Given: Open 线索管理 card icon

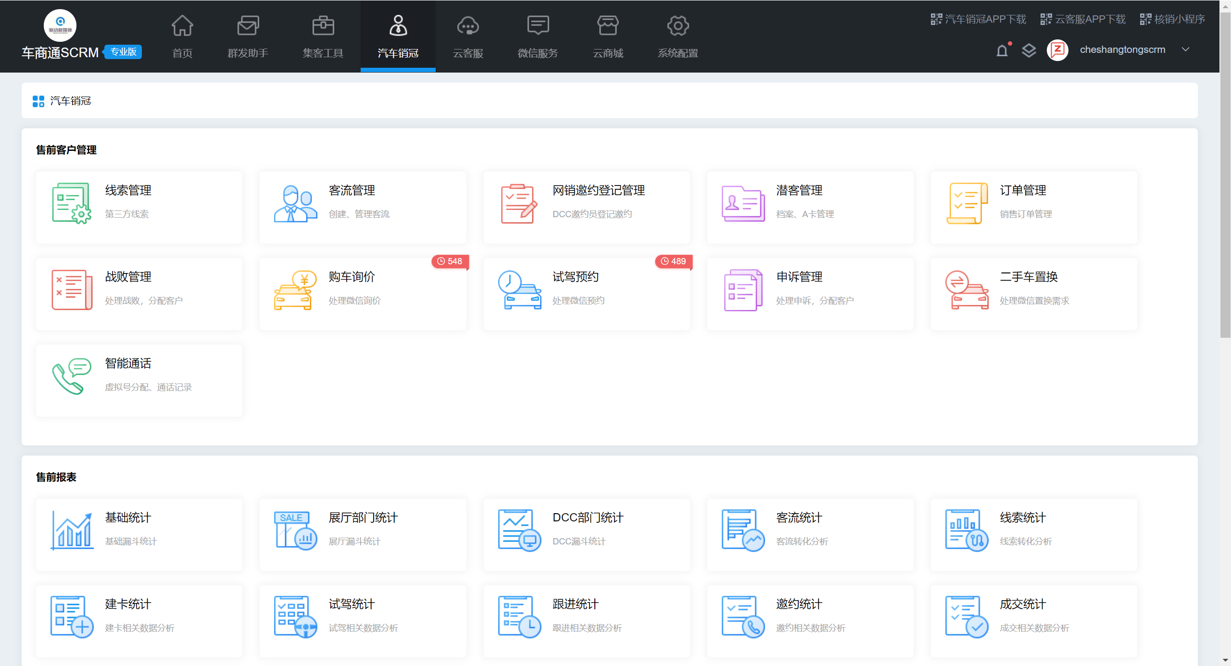Looking at the screenshot, I should (71, 203).
